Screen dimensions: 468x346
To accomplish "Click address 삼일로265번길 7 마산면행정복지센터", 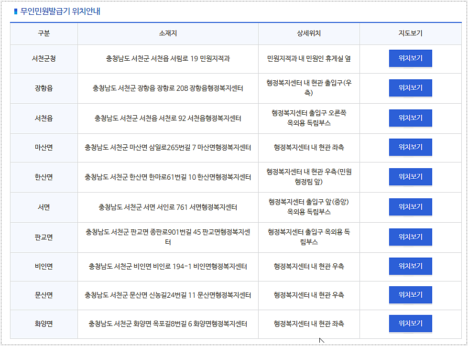I will click(x=168, y=148).
